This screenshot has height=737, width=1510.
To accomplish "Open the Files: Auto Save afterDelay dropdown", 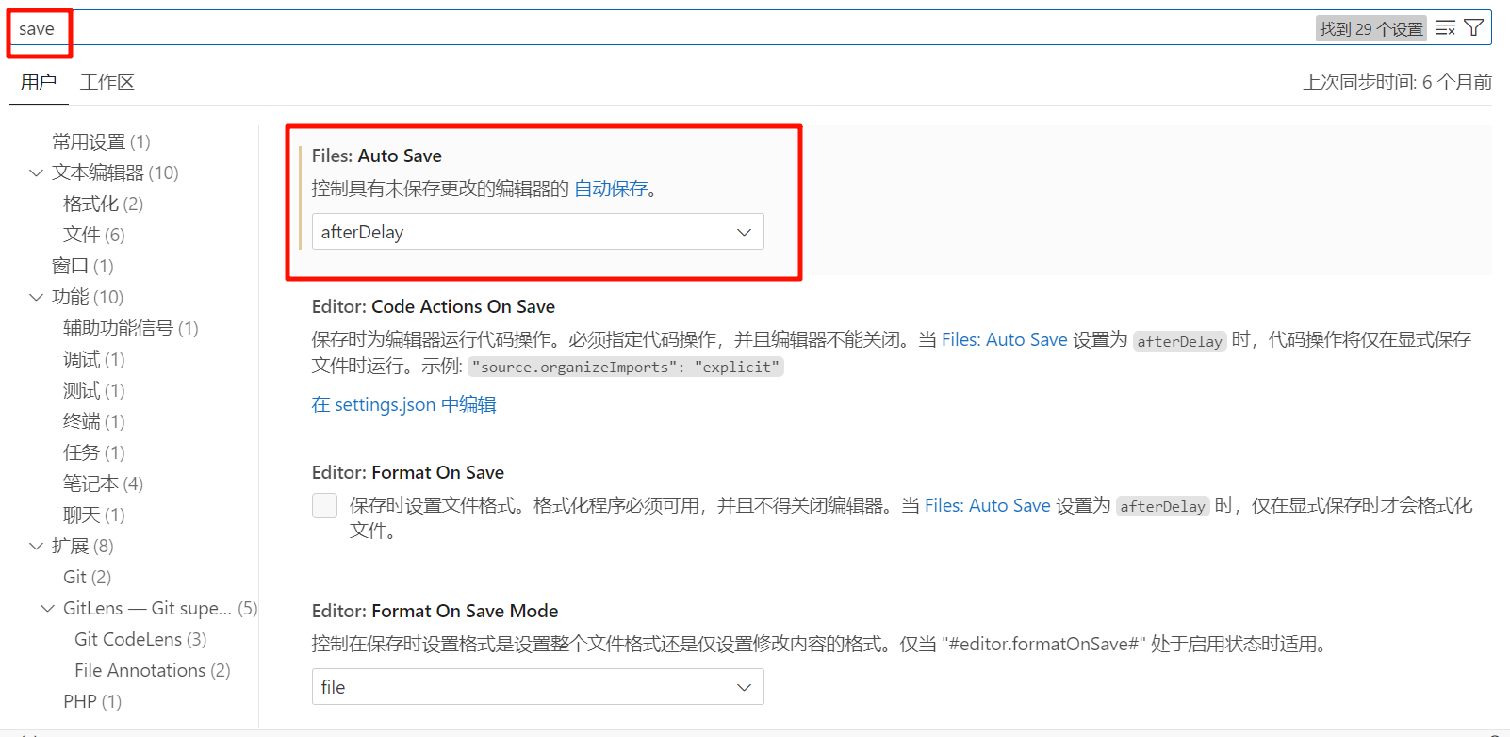I will [x=537, y=232].
